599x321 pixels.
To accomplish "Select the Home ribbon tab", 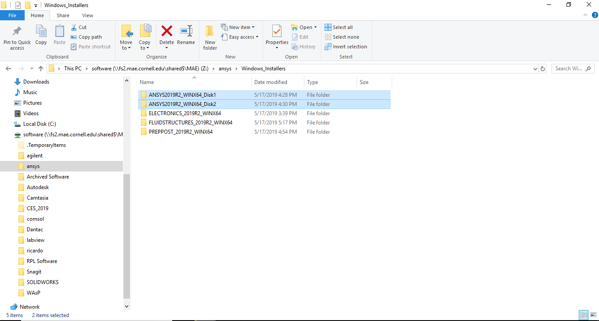I will click(x=37, y=15).
